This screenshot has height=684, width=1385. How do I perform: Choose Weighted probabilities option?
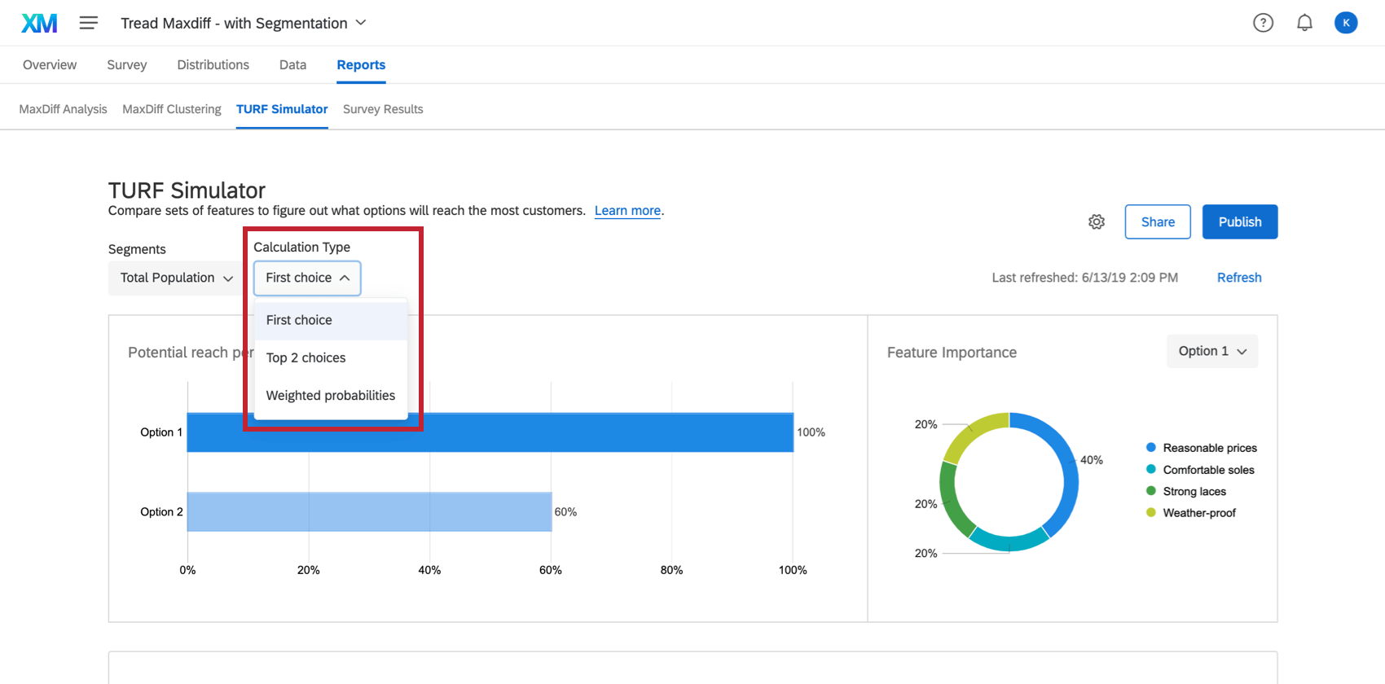(x=331, y=396)
